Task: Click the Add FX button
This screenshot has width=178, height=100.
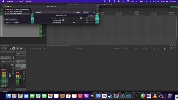Action: (x=7, y=20)
